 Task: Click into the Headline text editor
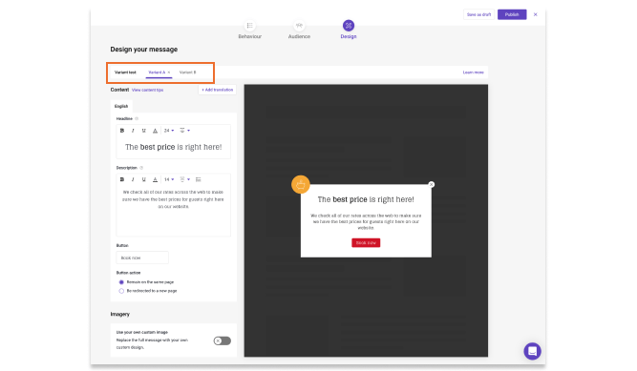(x=174, y=147)
